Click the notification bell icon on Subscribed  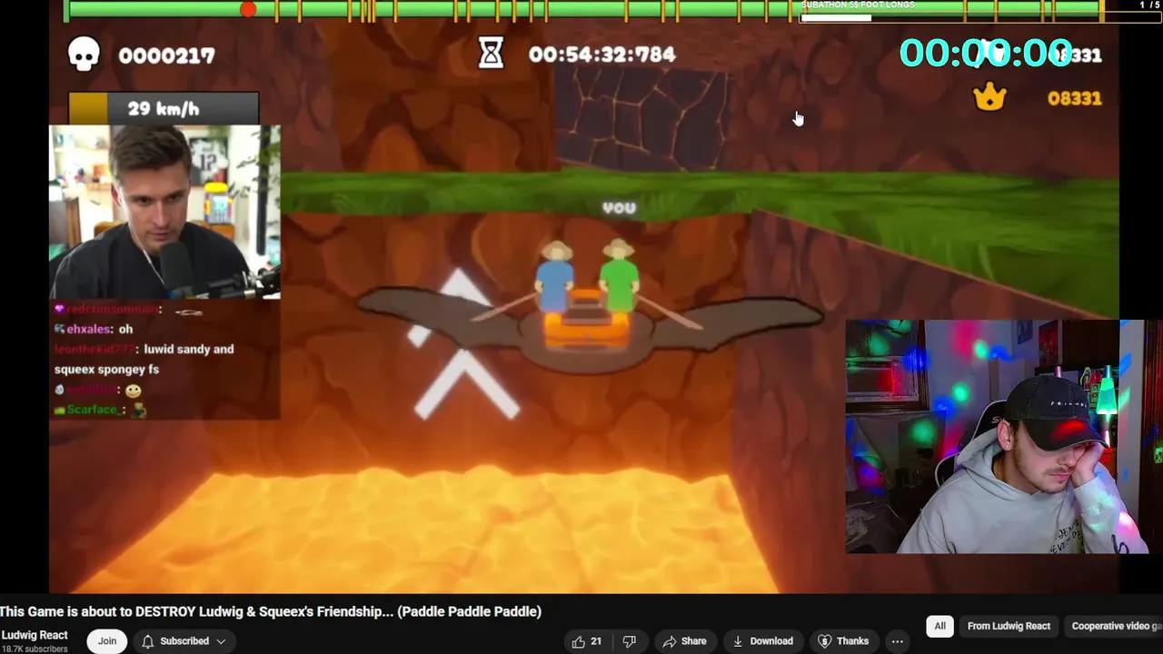[147, 641]
